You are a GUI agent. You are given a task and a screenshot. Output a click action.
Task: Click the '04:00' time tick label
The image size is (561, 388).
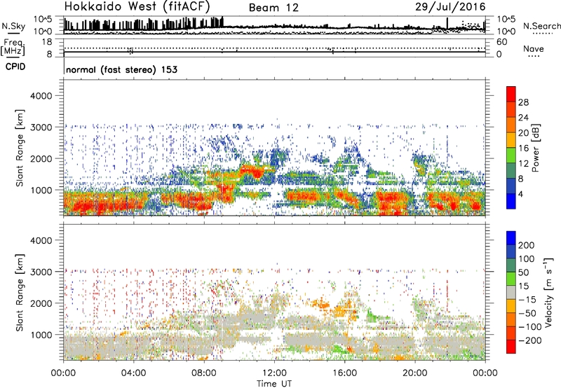133,373
